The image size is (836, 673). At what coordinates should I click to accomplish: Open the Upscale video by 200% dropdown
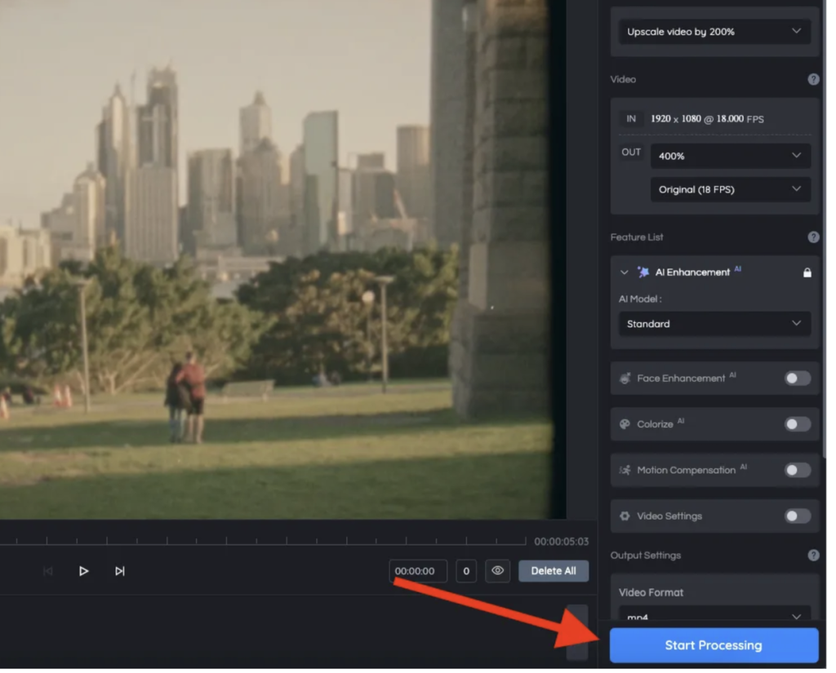(714, 32)
